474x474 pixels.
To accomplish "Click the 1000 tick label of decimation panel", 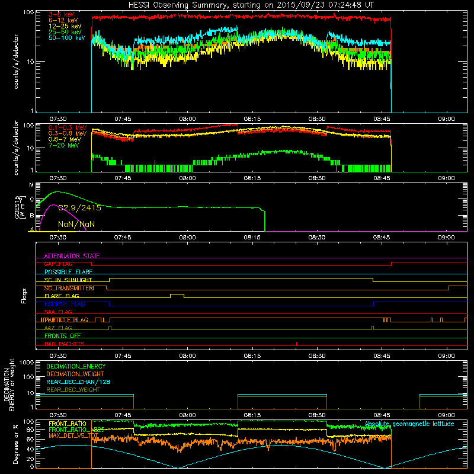I will click(27, 363).
